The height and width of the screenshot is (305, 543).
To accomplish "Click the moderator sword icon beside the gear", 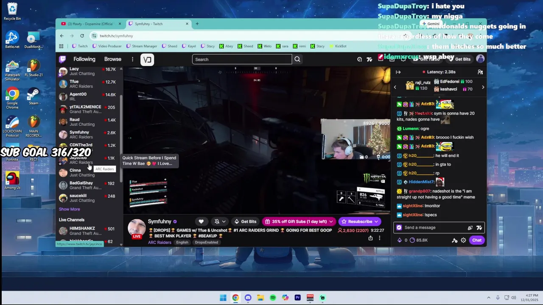I will coord(454,240).
